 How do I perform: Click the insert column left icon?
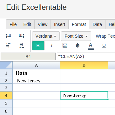[x=8, y=36]
